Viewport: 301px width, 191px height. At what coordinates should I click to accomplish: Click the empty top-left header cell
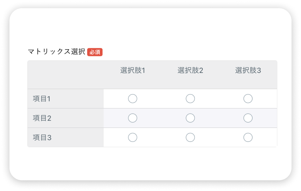point(66,75)
